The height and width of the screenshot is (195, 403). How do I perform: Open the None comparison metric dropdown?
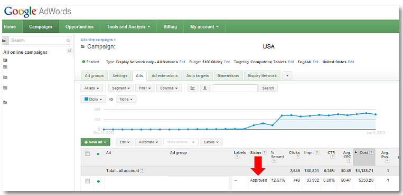tap(126, 99)
